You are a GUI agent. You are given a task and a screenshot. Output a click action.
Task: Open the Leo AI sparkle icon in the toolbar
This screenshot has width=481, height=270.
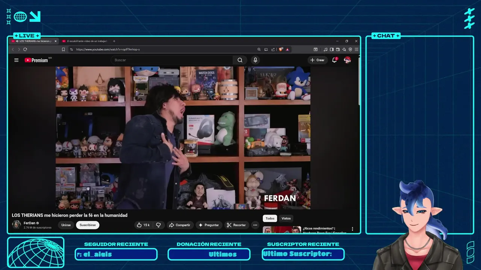[344, 49]
